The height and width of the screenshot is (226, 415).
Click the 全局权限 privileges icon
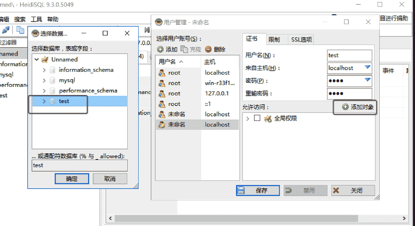click(x=268, y=119)
